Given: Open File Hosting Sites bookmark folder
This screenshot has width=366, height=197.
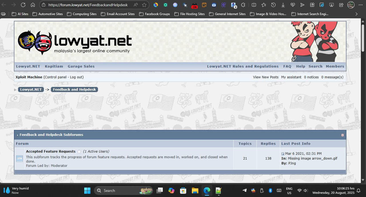Looking at the screenshot, I should (190, 14).
